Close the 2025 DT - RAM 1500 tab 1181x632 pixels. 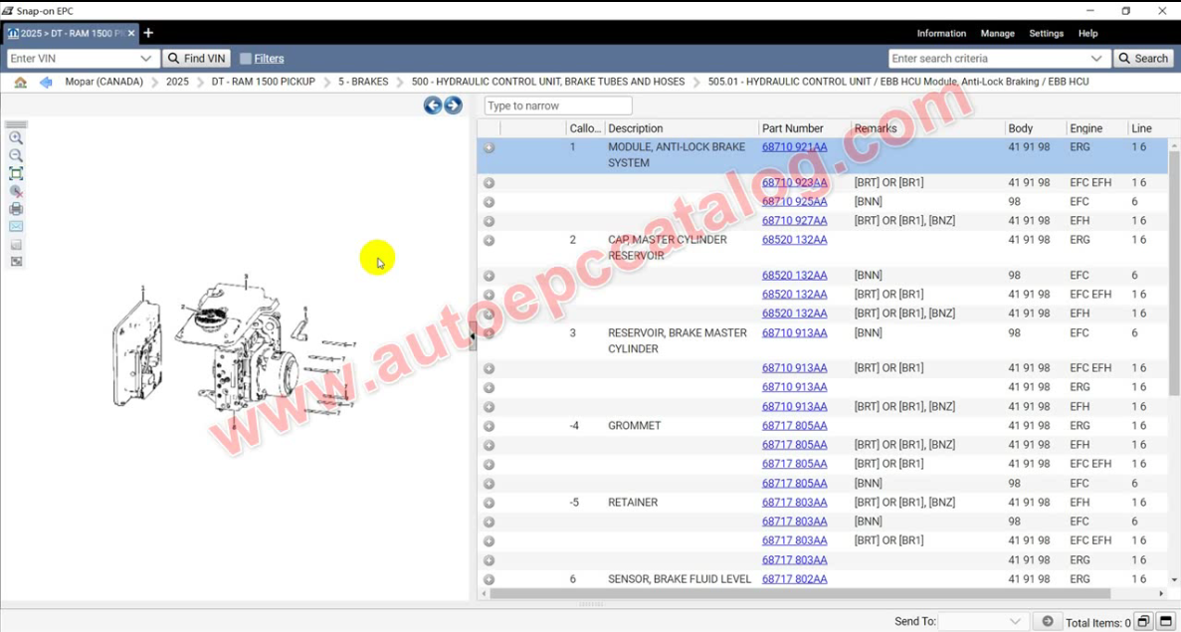pos(131,33)
